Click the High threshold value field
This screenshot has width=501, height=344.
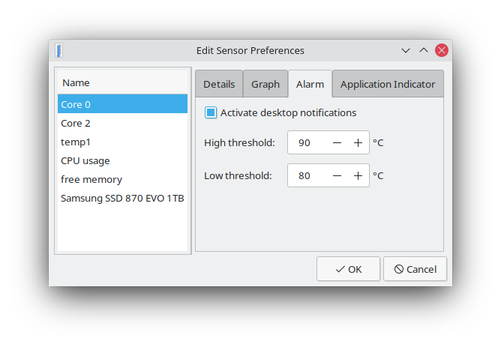click(307, 142)
